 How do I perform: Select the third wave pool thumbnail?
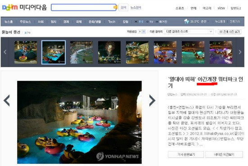[81, 52]
